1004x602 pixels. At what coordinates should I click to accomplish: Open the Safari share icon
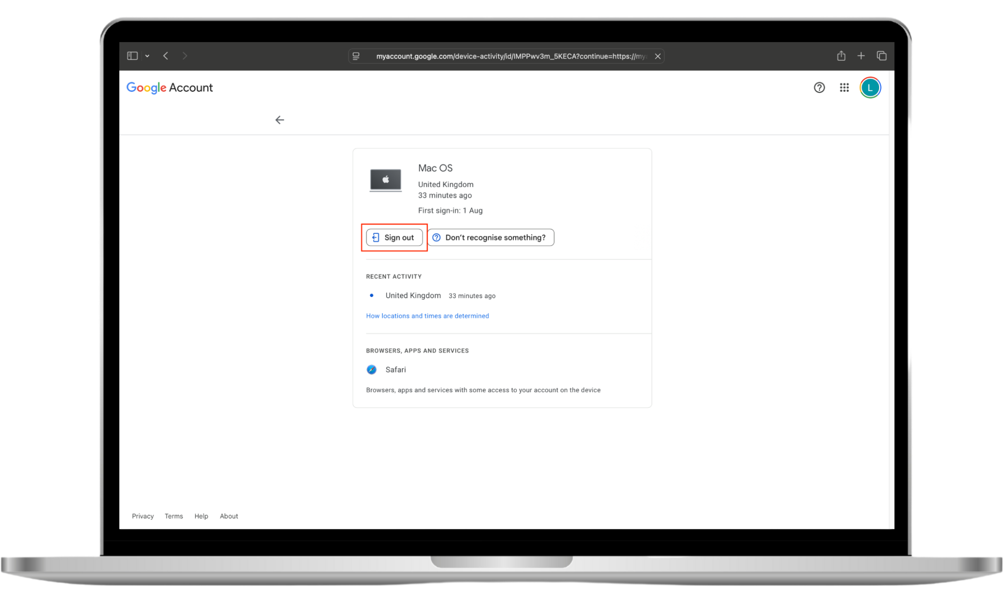[x=841, y=55]
